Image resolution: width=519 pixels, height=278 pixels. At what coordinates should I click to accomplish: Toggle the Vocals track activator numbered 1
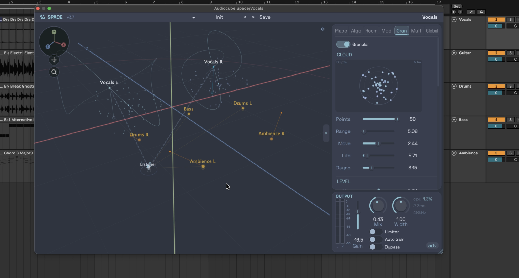(496, 19)
